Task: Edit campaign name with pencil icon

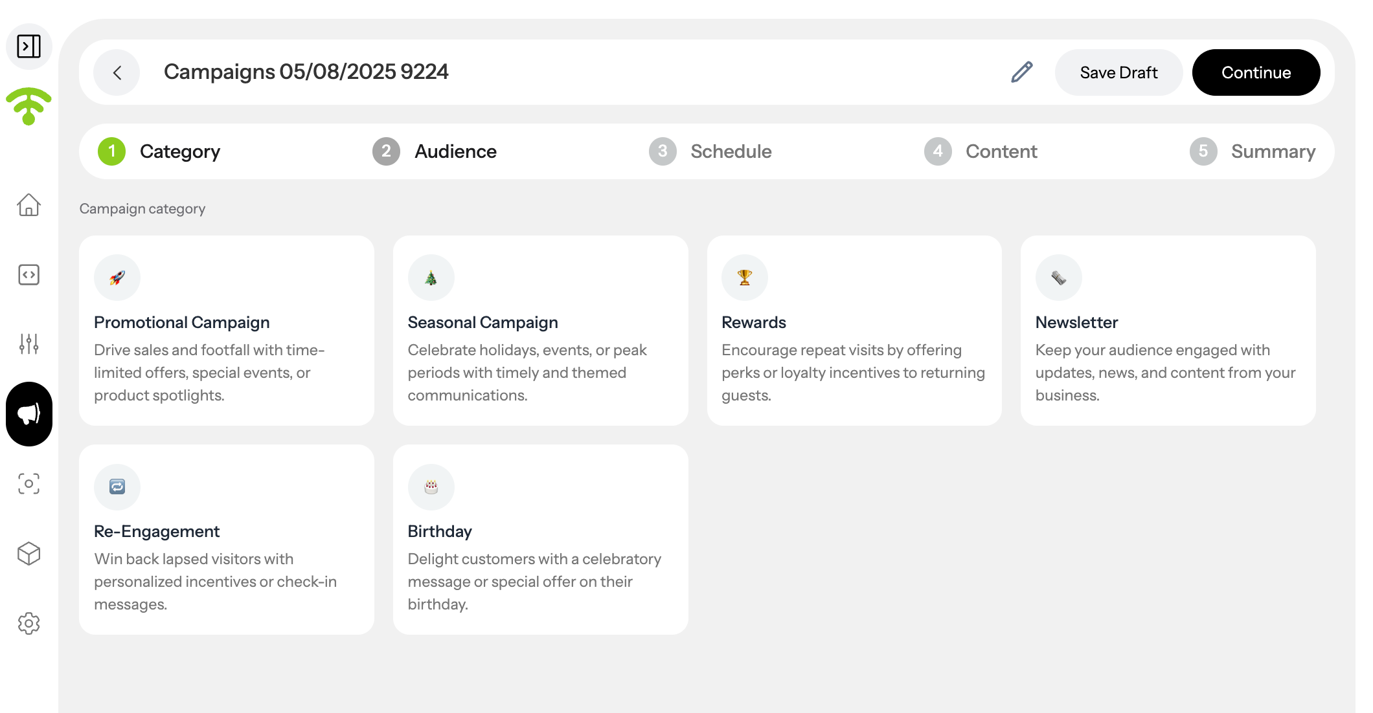Action: click(1022, 72)
